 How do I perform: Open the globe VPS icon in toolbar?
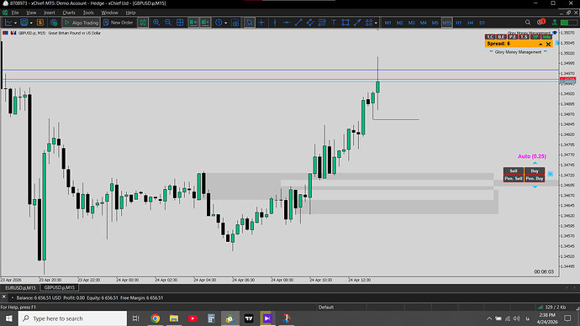(54, 23)
